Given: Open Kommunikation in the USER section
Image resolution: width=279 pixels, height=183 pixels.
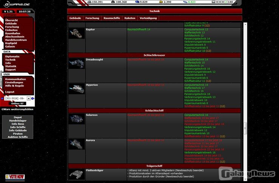Looking at the screenshot, I should (x=15, y=79).
